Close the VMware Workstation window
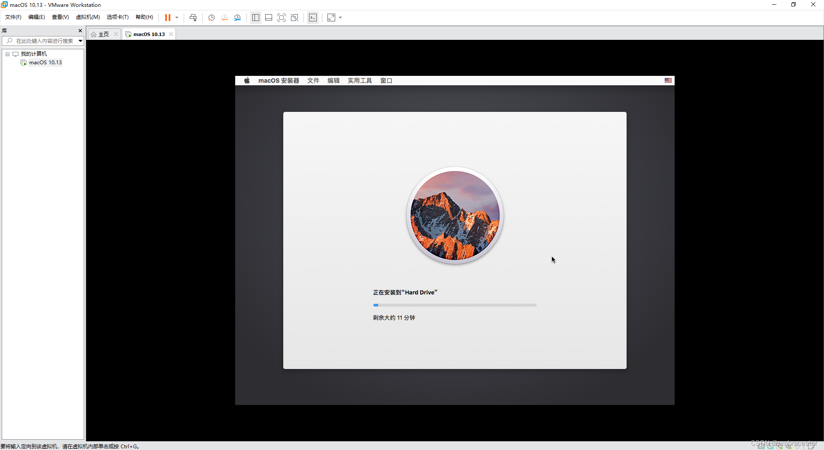The image size is (824, 450). pyautogui.click(x=813, y=5)
